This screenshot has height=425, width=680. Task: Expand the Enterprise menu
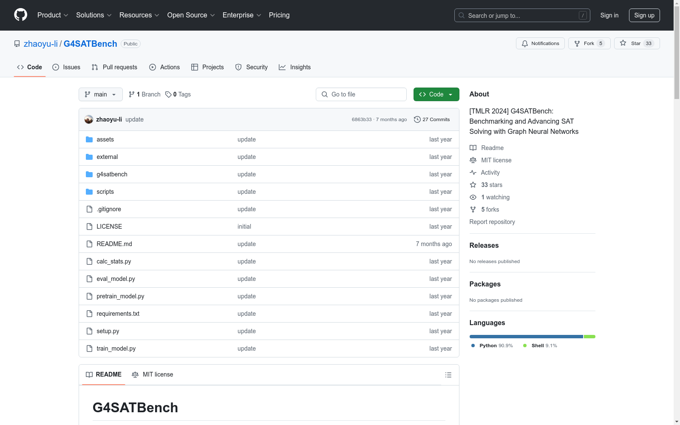point(242,15)
